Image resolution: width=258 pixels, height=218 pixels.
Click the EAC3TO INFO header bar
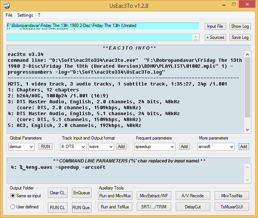(x=129, y=48)
